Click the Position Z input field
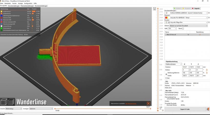The image size is (210, 115). (x=199, y=67)
